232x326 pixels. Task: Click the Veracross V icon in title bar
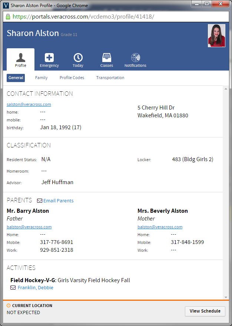pos(6,6)
